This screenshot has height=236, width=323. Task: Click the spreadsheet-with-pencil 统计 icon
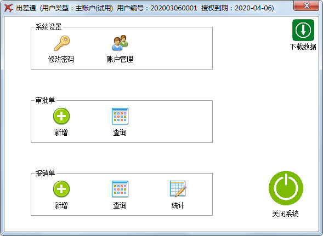(178, 189)
